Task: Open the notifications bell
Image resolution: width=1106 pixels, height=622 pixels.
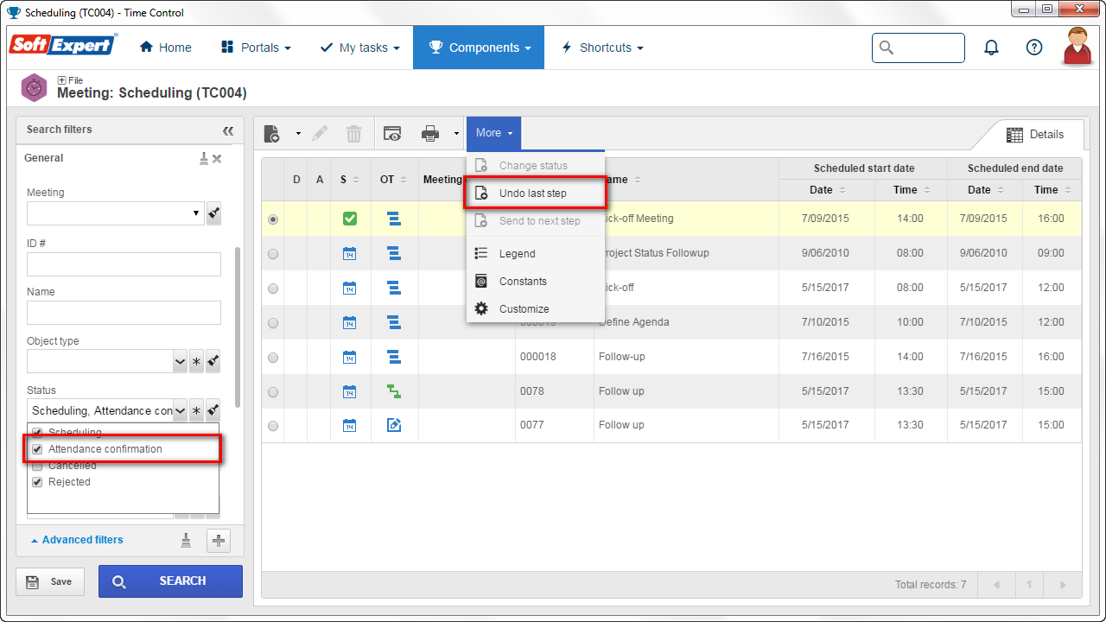Action: click(992, 48)
